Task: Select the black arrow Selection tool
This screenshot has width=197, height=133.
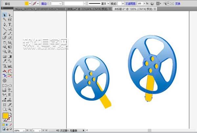Action: coord(5,15)
